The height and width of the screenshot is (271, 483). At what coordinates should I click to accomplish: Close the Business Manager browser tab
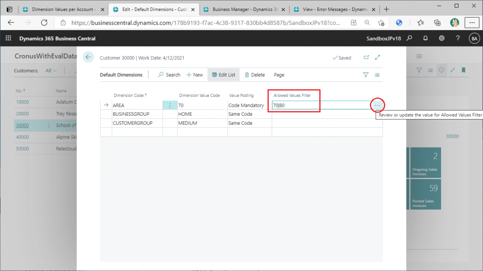[x=283, y=9]
